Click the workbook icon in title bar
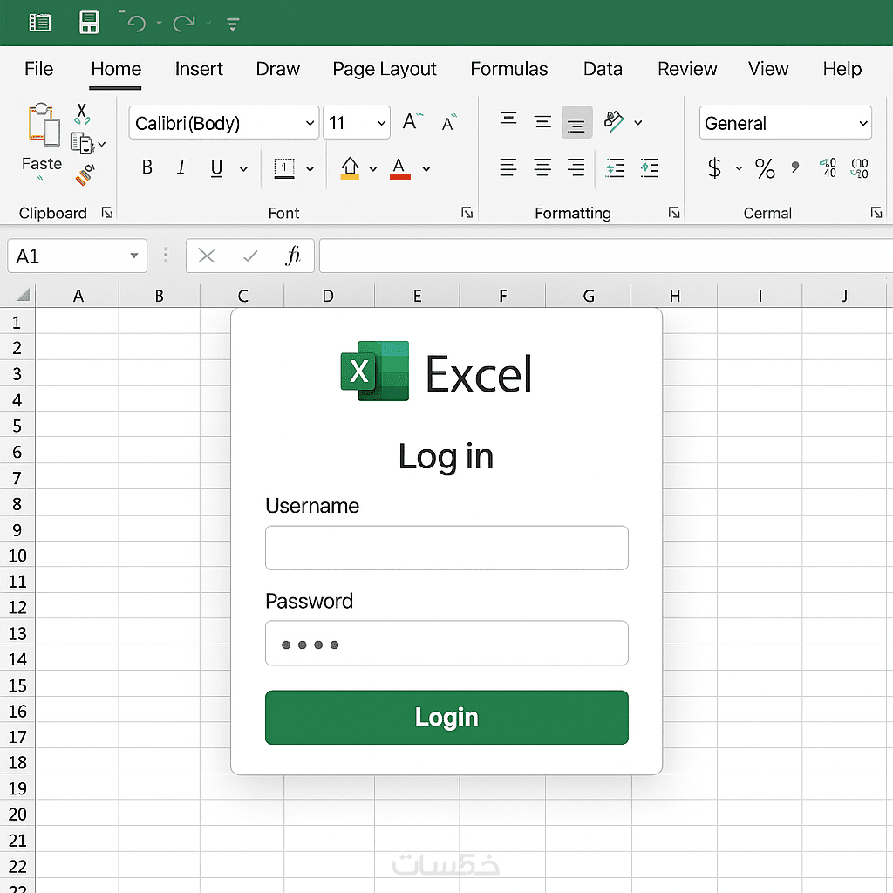This screenshot has height=893, width=893. click(x=40, y=23)
